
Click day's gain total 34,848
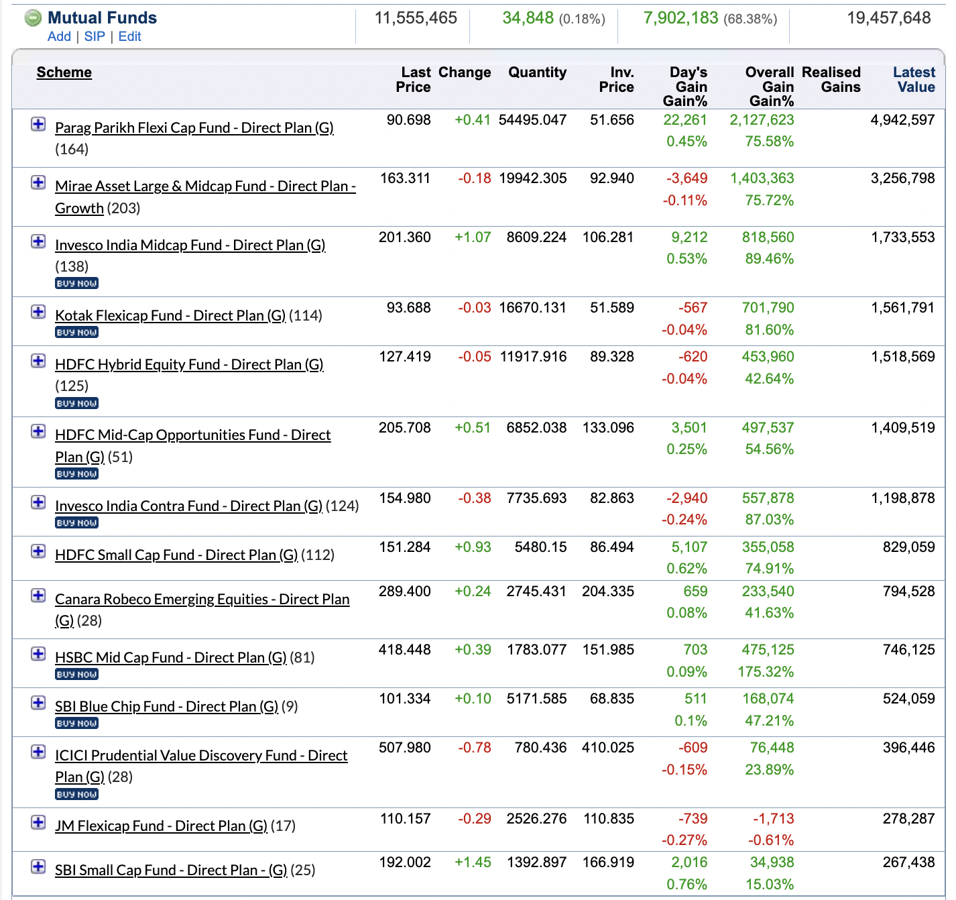(528, 18)
